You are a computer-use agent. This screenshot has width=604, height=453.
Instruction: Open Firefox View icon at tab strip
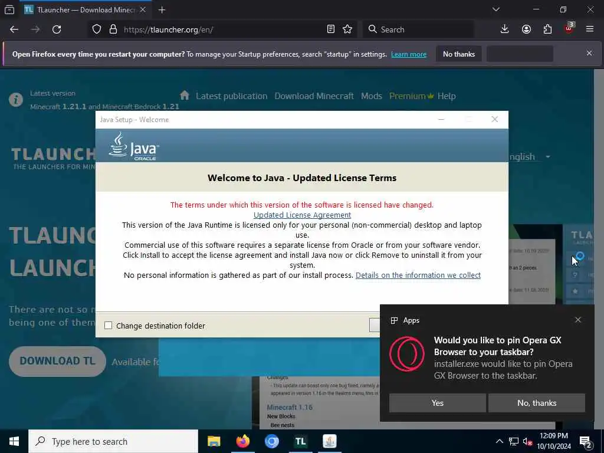(9, 9)
